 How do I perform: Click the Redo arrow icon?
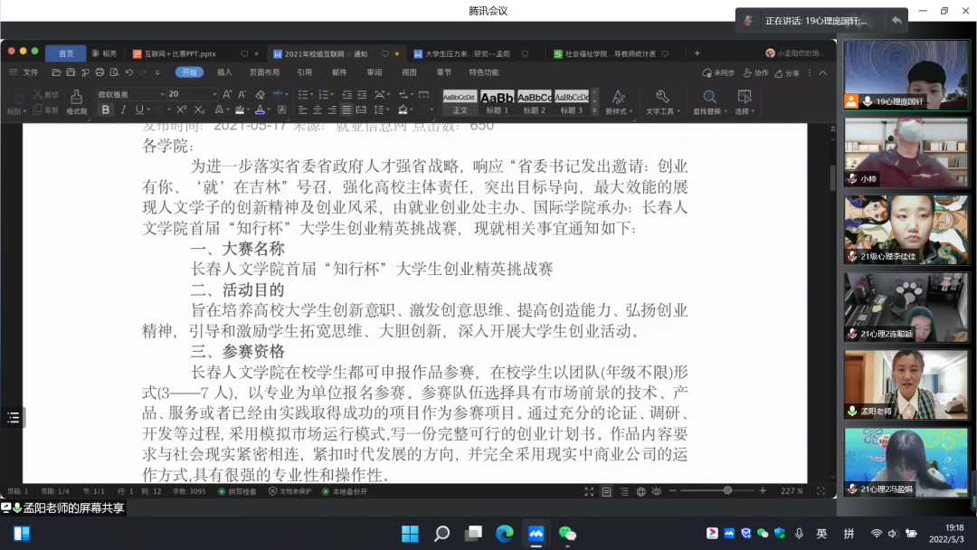143,72
